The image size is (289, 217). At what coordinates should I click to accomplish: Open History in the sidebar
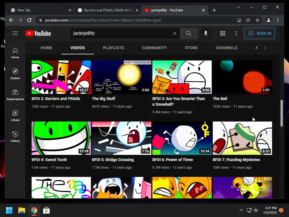click(x=15, y=136)
